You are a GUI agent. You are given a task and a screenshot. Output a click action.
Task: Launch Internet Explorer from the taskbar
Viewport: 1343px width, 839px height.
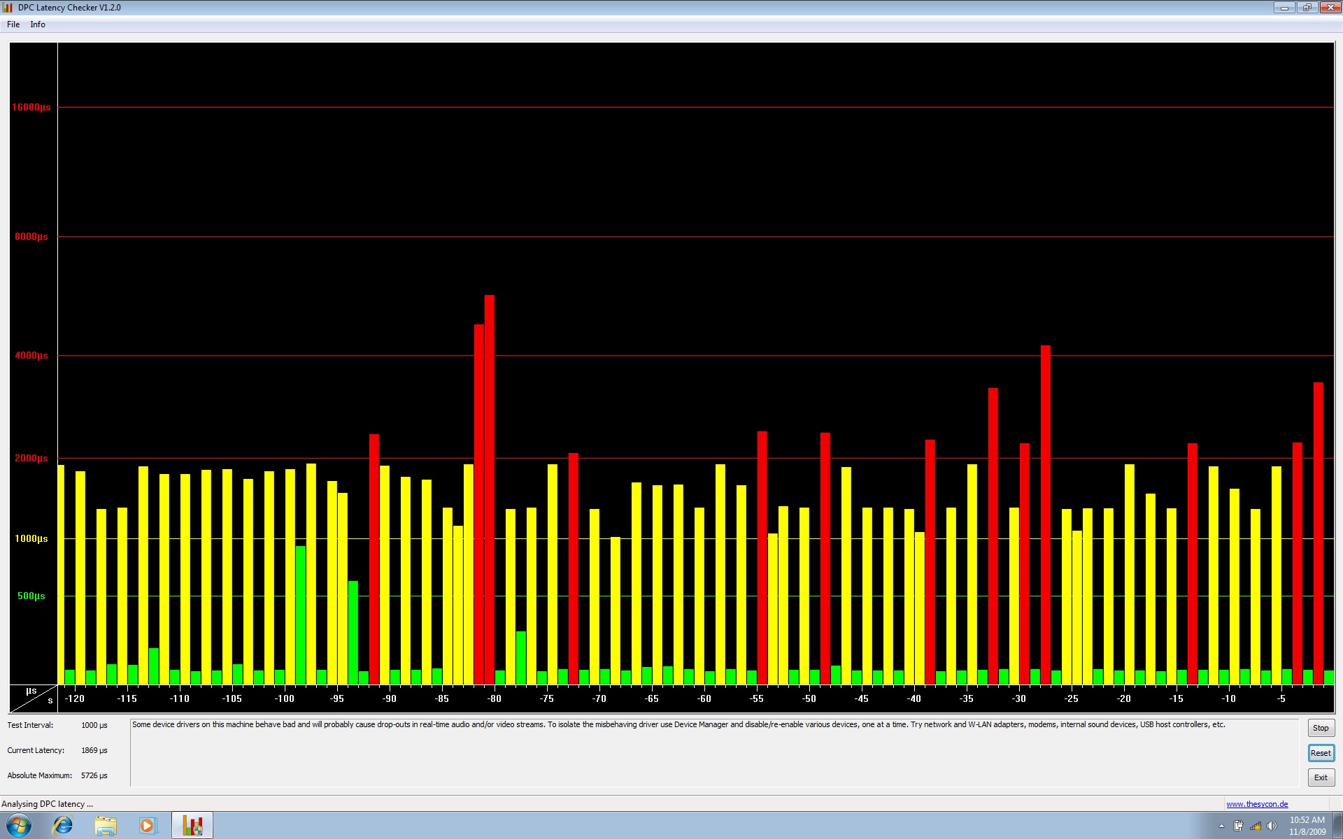(x=63, y=826)
